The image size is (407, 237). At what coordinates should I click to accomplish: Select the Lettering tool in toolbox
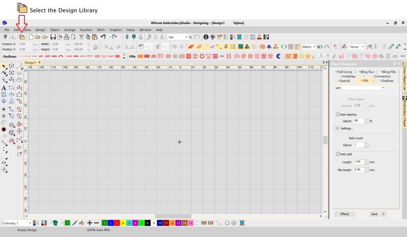[x=4, y=88]
